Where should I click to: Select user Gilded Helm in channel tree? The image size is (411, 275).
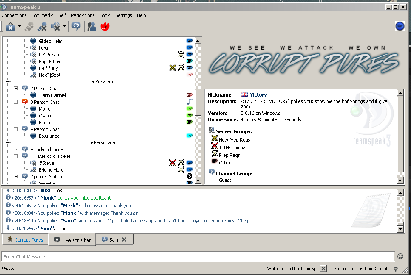click(x=50, y=41)
